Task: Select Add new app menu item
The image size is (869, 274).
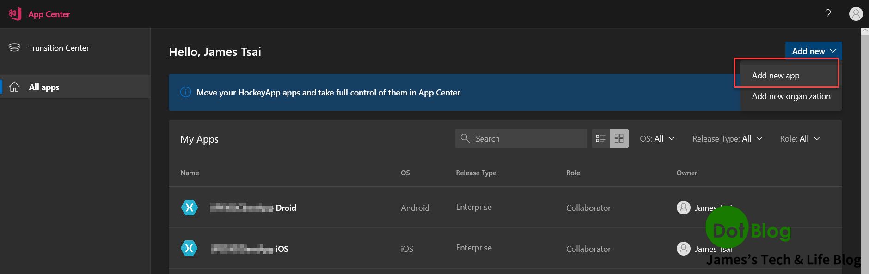Action: coord(775,76)
